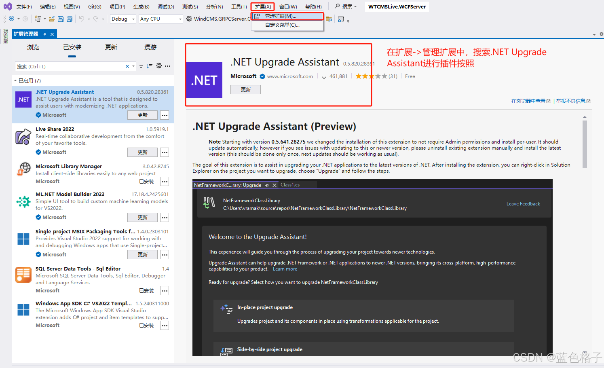Click the 搜索 box in the menu bar
This screenshot has height=368, width=604.
pyautogui.click(x=346, y=6)
